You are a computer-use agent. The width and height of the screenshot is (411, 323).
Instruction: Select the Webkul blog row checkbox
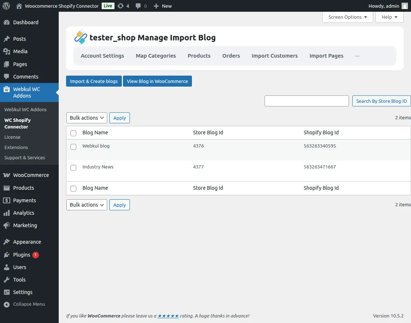[73, 146]
